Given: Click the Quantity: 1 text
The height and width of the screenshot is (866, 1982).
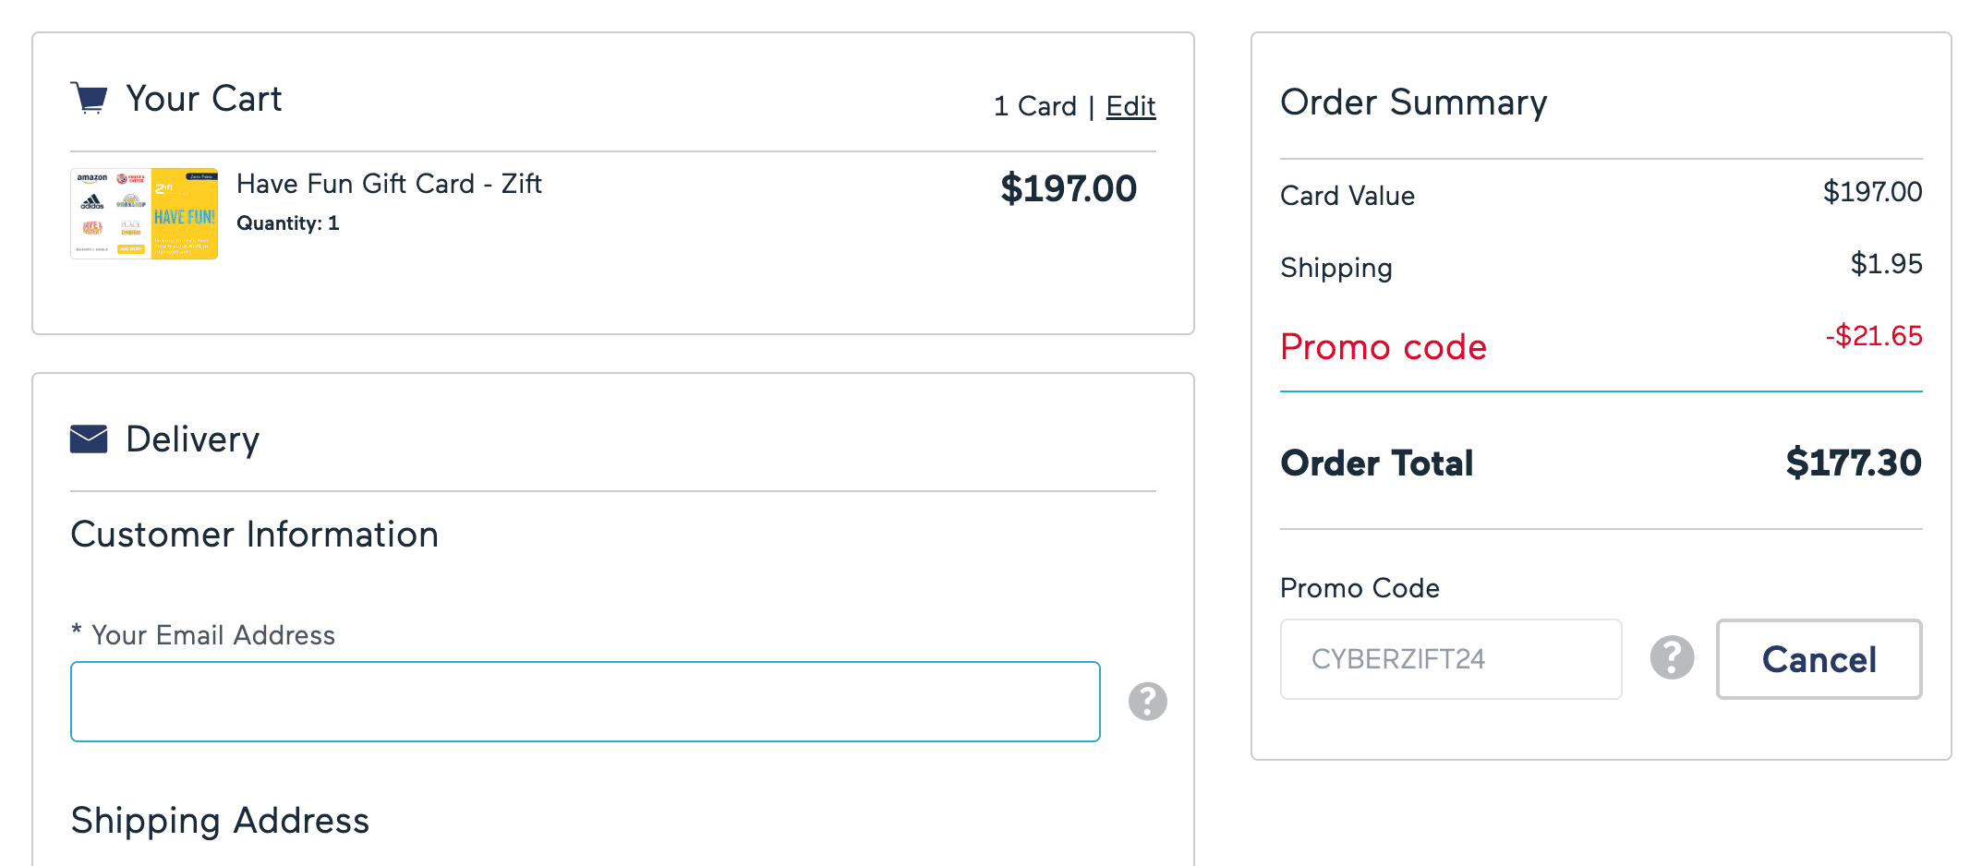Looking at the screenshot, I should coord(287,223).
